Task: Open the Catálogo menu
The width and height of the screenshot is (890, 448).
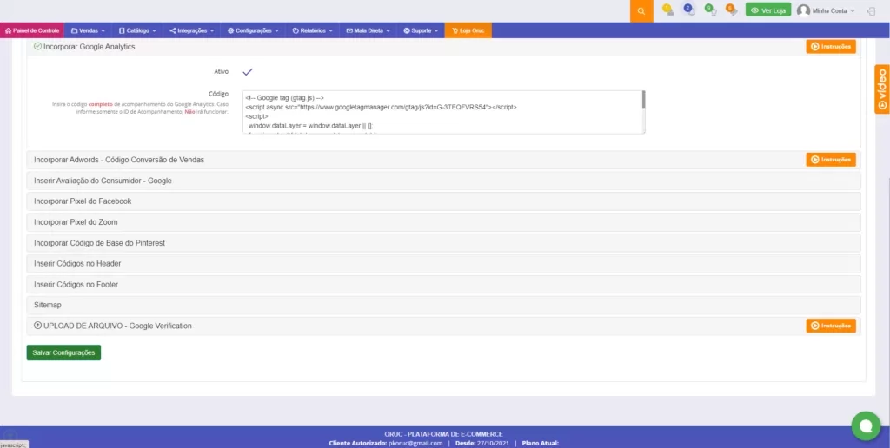Action: click(x=137, y=30)
